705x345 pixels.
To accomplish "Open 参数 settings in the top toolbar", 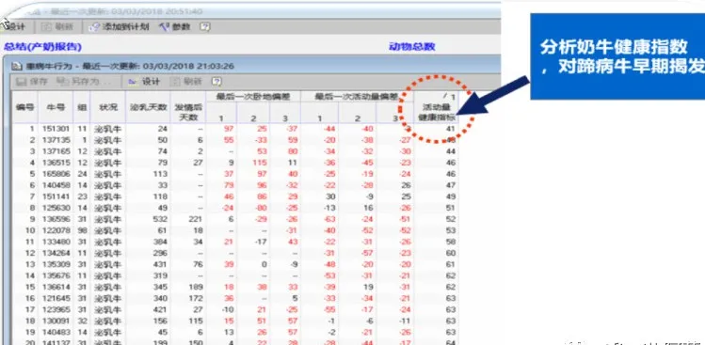I will click(x=175, y=27).
